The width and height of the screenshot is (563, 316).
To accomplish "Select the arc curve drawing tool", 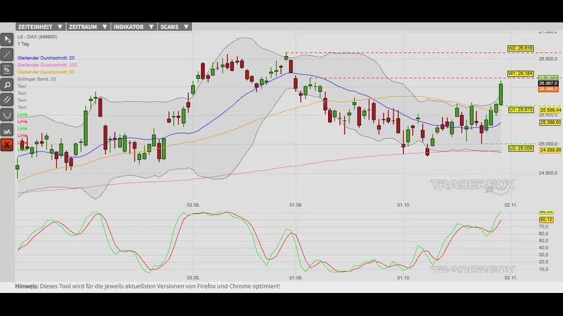I will (x=7, y=115).
